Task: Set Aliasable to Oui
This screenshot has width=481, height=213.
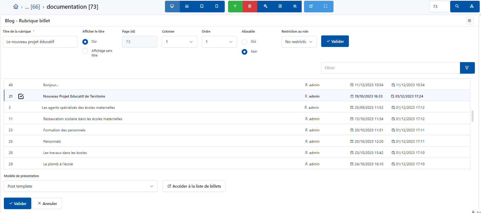Action: pos(244,42)
